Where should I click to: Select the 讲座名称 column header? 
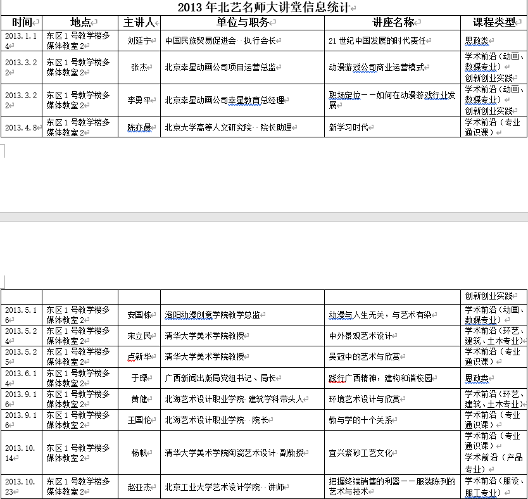tap(392, 23)
